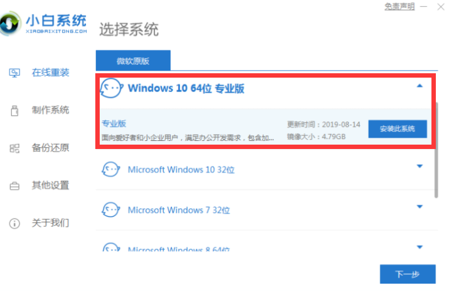Screen dimensions: 449x293
Task: Select the 微软原版 tab
Action: pos(133,61)
